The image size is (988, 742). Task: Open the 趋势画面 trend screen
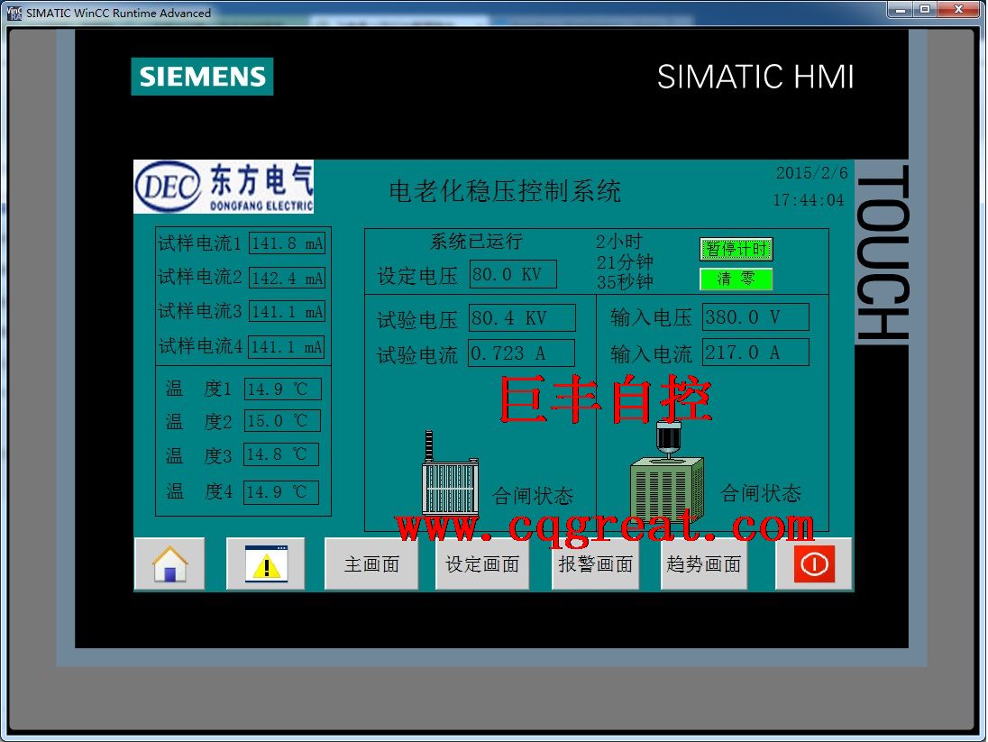(703, 564)
